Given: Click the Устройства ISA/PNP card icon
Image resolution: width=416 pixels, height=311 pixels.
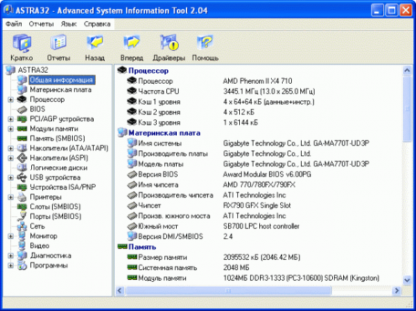Looking at the screenshot, I should pos(22,187).
